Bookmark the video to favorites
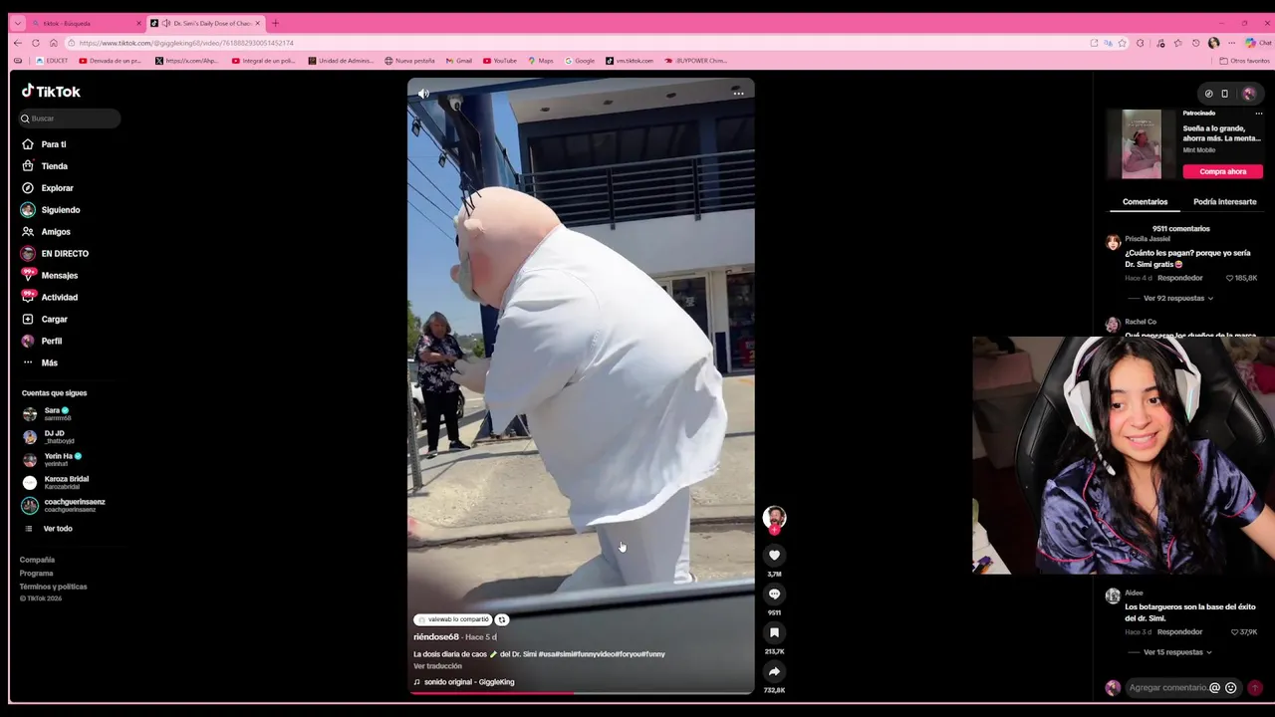This screenshot has width=1275, height=717. pyautogui.click(x=774, y=632)
